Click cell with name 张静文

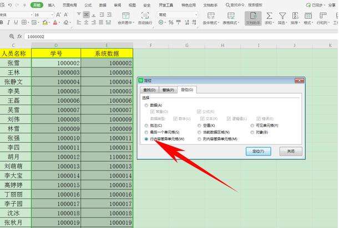point(13,82)
